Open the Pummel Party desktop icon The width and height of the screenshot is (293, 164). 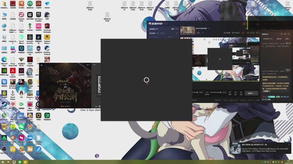coord(21,15)
